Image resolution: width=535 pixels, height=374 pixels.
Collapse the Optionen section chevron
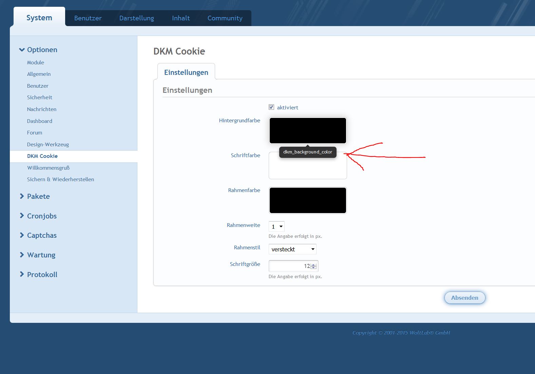(x=22, y=50)
